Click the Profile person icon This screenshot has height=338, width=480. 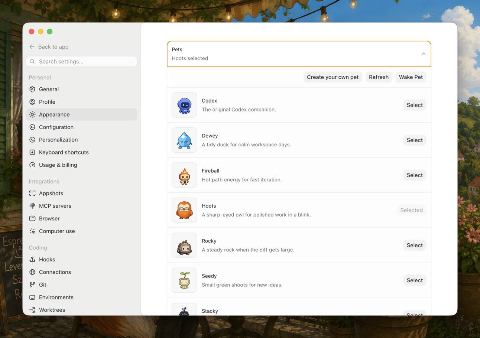(32, 102)
